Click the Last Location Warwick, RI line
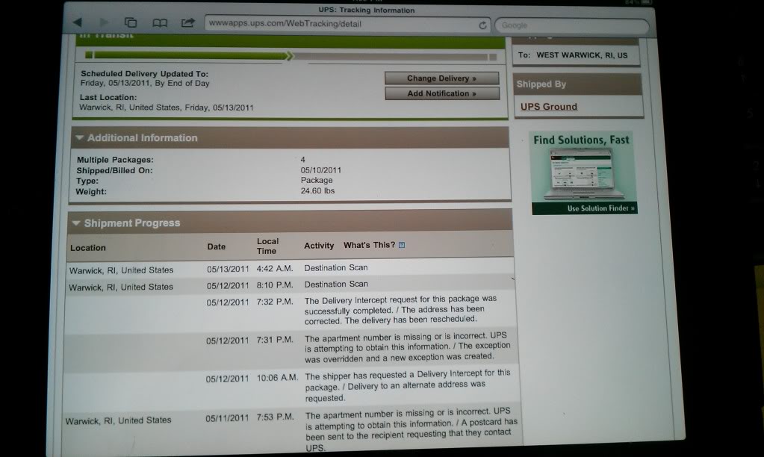 pos(166,108)
